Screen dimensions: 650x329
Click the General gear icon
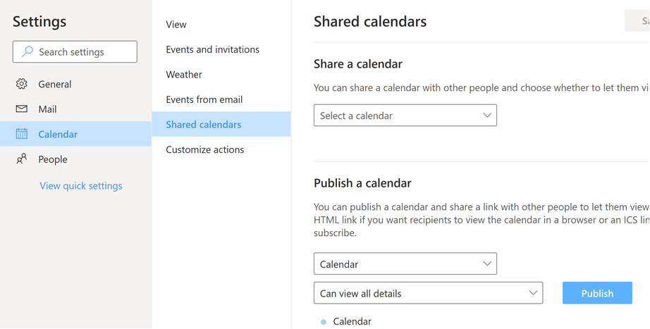pyautogui.click(x=22, y=84)
